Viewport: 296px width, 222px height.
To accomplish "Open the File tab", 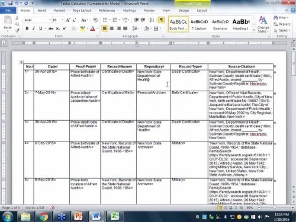I will pos(8,11).
